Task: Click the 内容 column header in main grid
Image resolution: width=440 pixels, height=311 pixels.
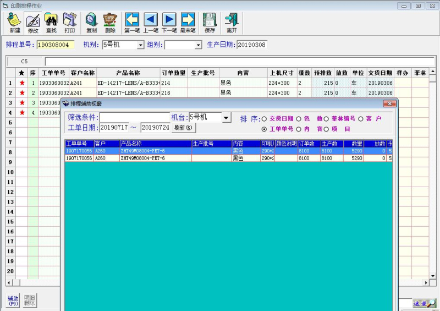Action: [243, 73]
